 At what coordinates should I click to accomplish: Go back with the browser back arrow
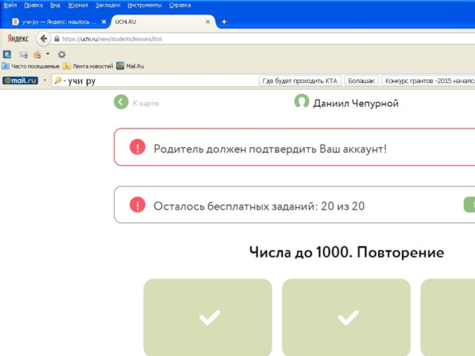43,39
